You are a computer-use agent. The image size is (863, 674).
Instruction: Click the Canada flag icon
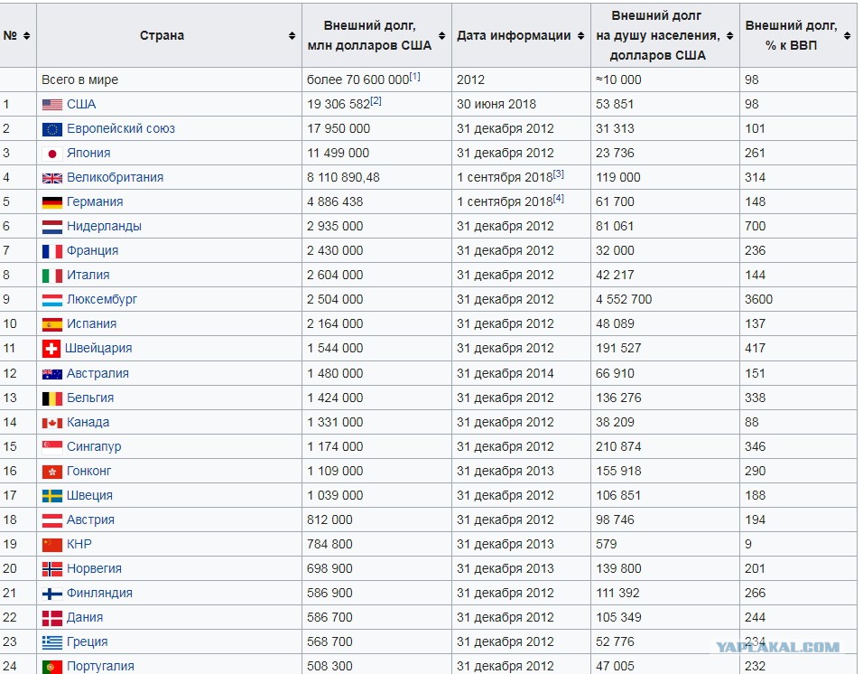52,423
